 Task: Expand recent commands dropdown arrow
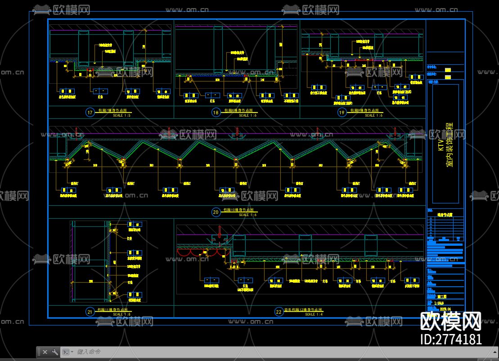[72, 352]
